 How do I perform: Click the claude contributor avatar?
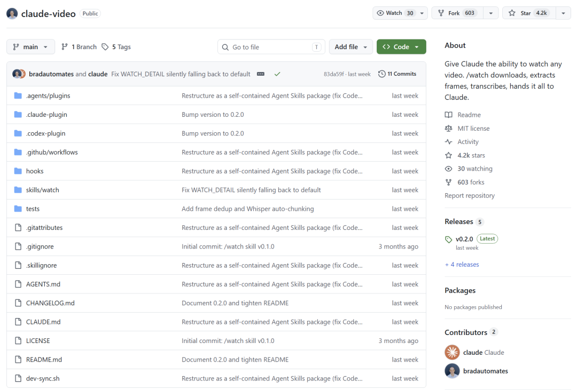point(452,352)
